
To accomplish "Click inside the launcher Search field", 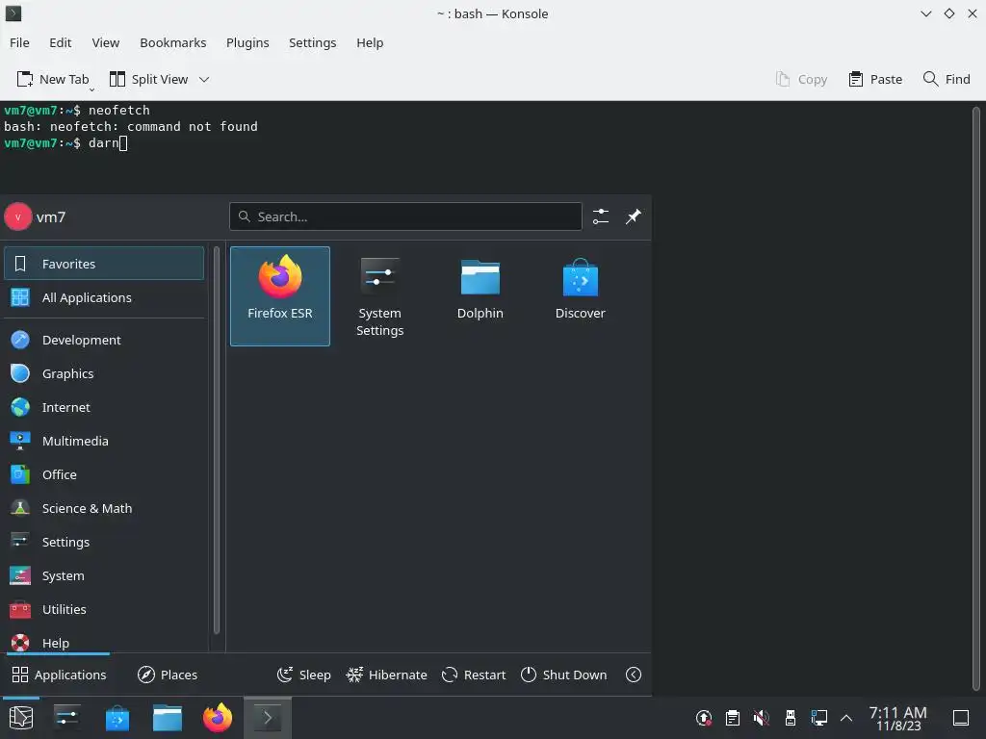I will [405, 217].
